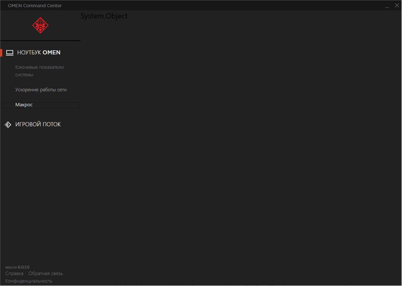This screenshot has width=402, height=286.
Task: Switch to Ускорение работы сети
Action: (x=41, y=89)
